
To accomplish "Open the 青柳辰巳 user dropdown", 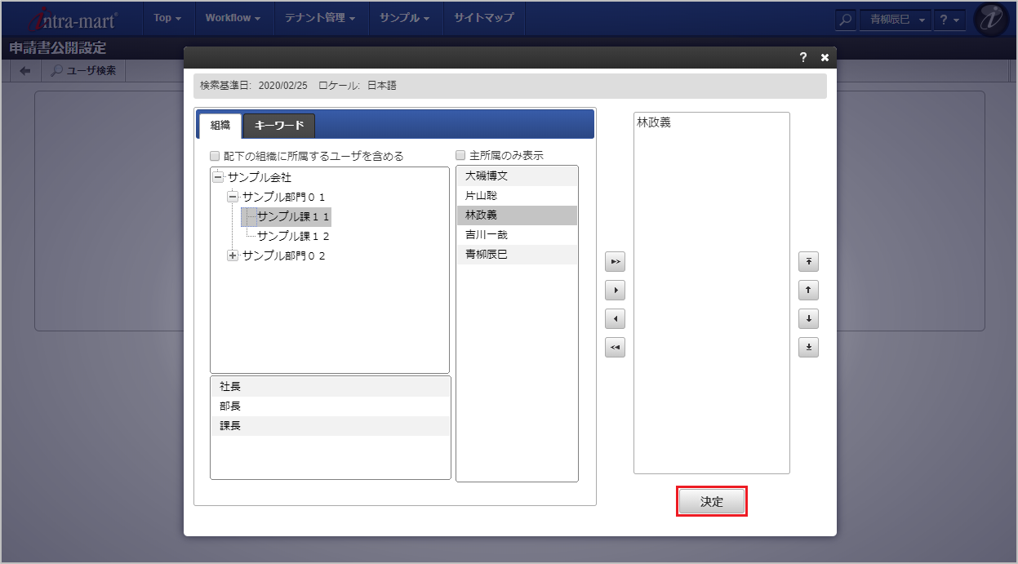I will tap(895, 19).
